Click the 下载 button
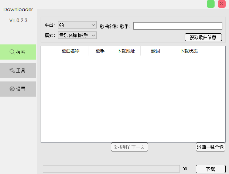The image size is (229, 174). pos(211,169)
